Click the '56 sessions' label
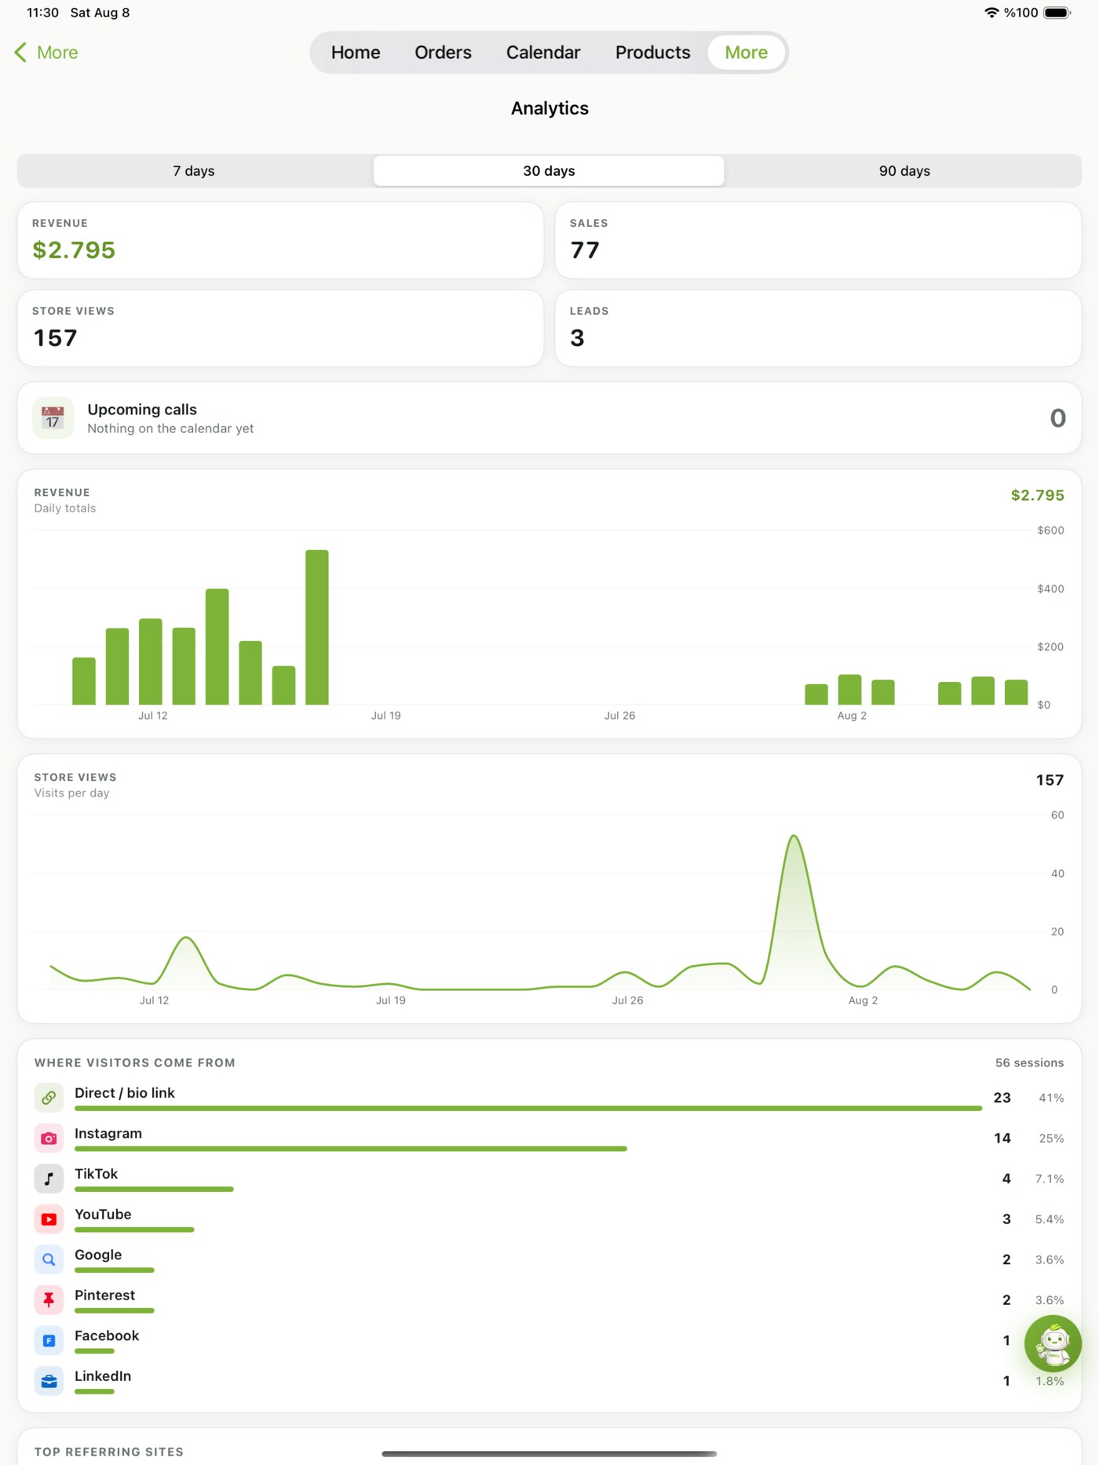This screenshot has width=1099, height=1465. pyautogui.click(x=1029, y=1062)
